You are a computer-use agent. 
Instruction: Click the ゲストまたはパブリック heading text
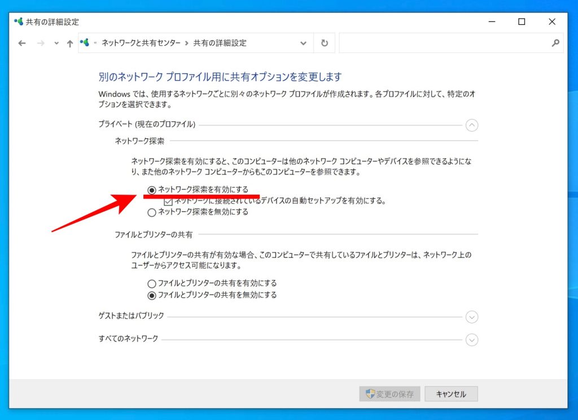pyautogui.click(x=131, y=316)
